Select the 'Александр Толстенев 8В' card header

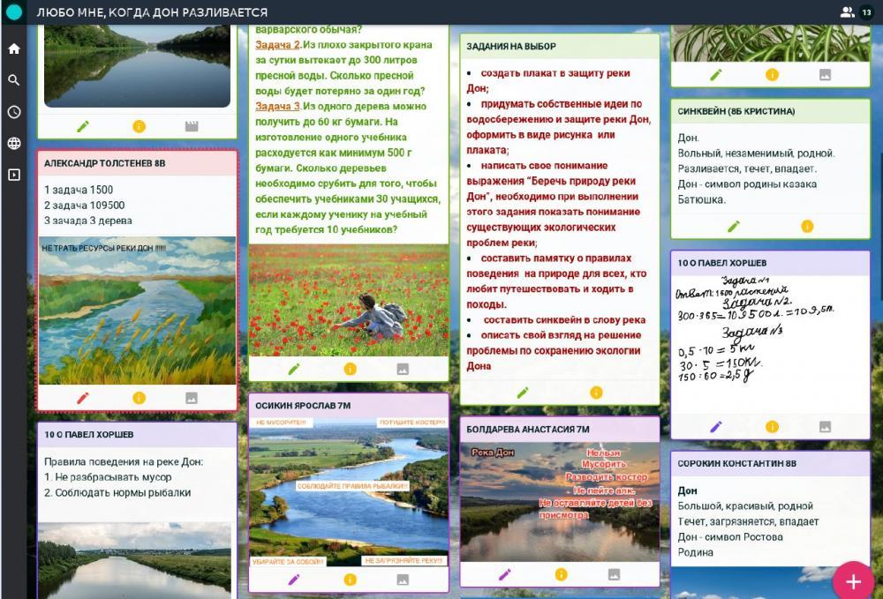pos(138,163)
